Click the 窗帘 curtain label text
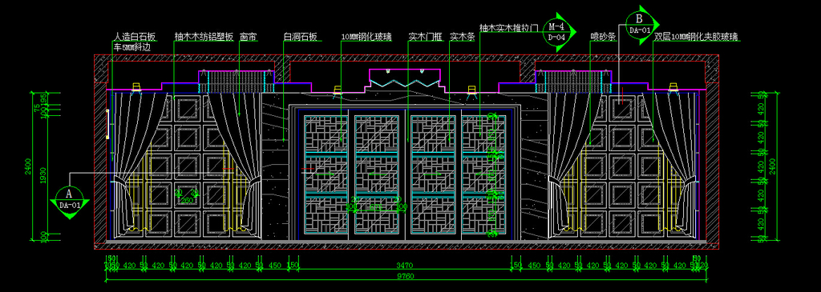Viewport: 821px width, 292px height. pos(248,37)
